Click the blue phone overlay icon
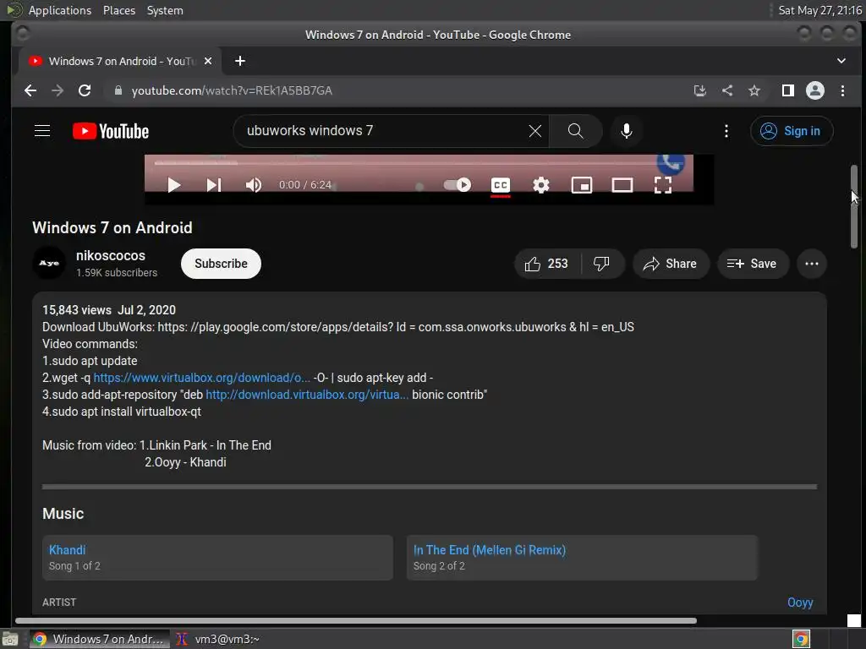The image size is (866, 649). tap(671, 163)
